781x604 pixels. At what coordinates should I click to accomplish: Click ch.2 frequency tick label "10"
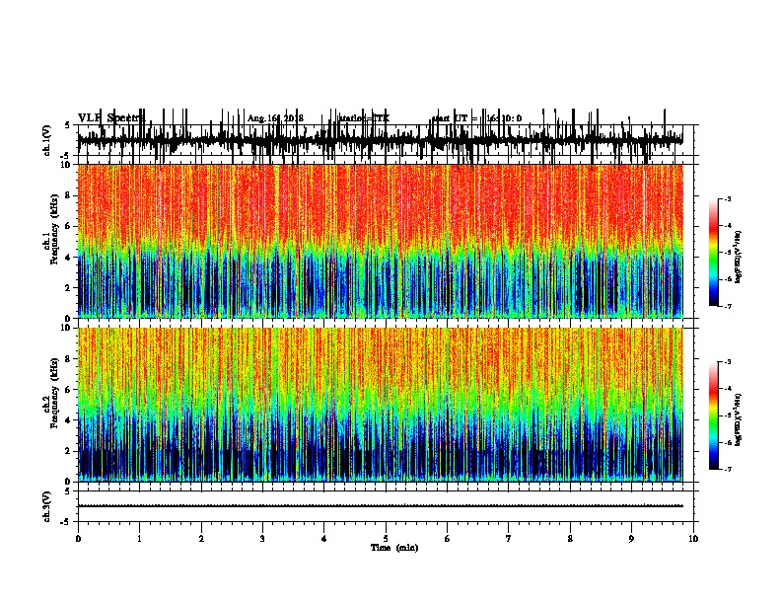point(68,328)
